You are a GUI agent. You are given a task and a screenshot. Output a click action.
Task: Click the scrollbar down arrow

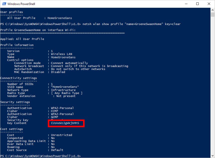pyautogui.click(x=212, y=156)
